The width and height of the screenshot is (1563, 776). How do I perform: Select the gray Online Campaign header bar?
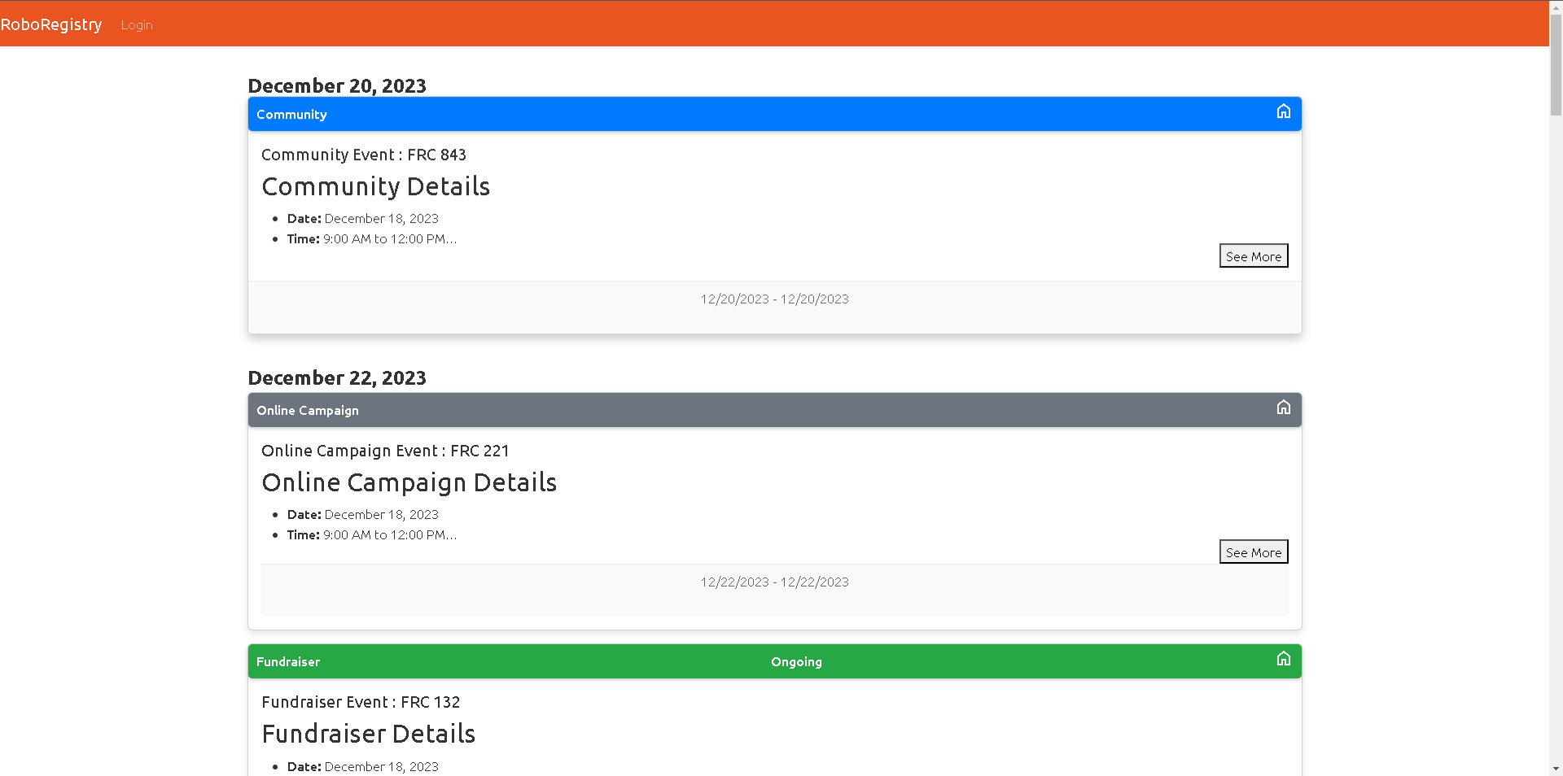point(775,410)
